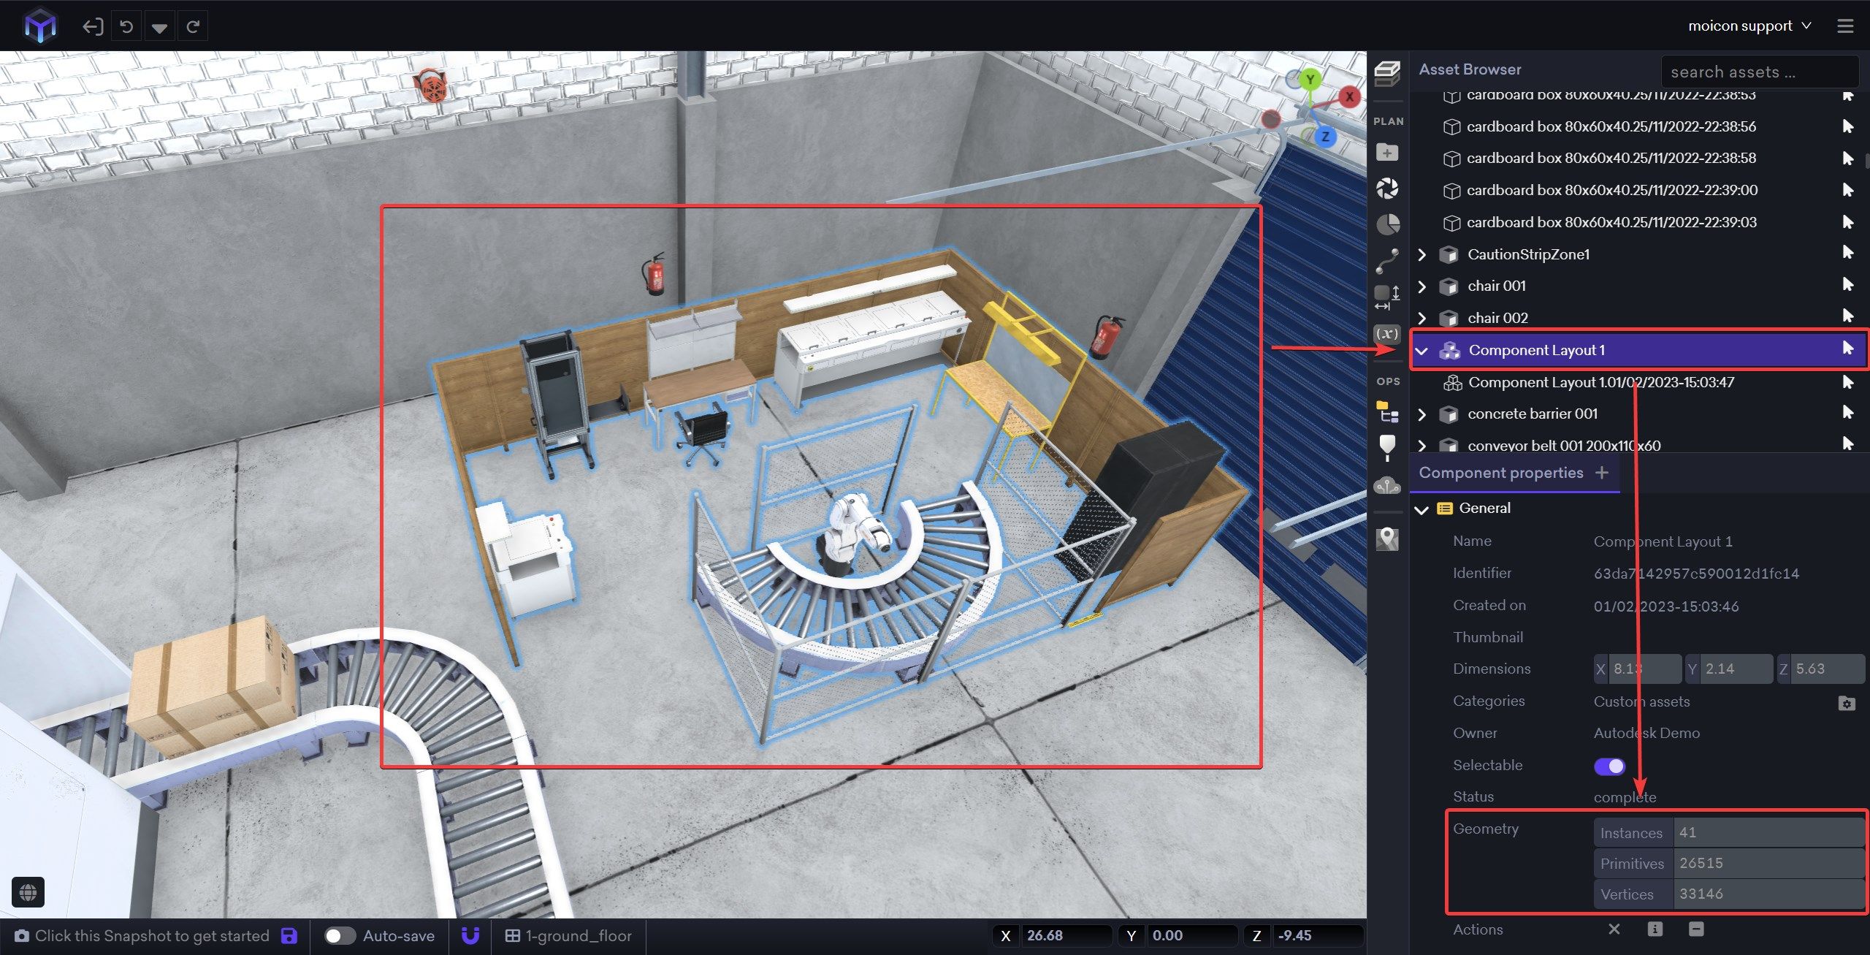Select the curved path tool icon

(1386, 259)
